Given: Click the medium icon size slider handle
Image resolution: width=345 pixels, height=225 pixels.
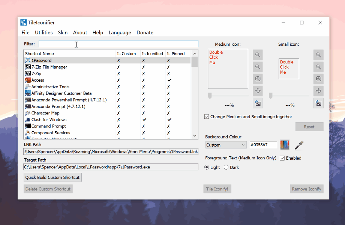Looking at the screenshot, I should (x=210, y=96).
